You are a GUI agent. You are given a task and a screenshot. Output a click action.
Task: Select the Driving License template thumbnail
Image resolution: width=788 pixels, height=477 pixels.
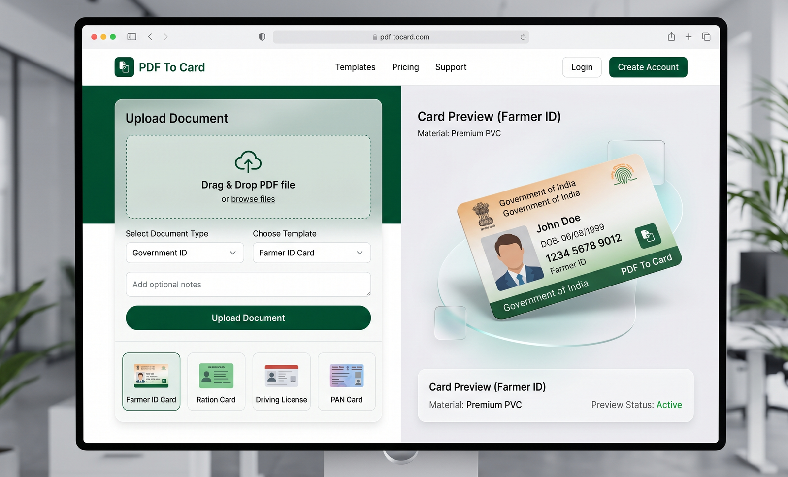click(282, 382)
